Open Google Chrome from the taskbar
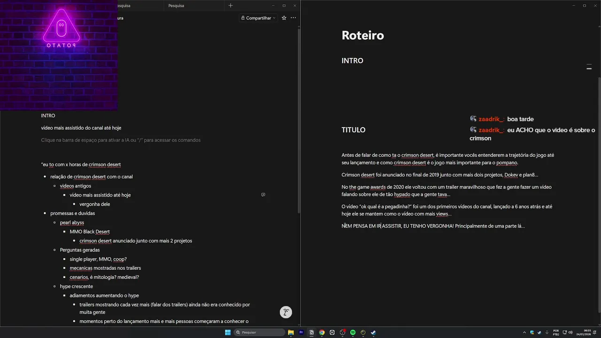This screenshot has height=338, width=601. pos(322,332)
